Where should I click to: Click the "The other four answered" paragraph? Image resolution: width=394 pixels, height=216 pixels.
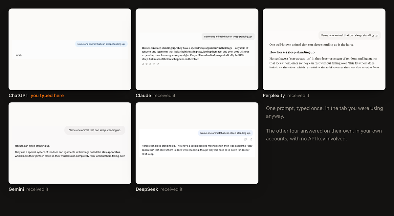coord(324,135)
